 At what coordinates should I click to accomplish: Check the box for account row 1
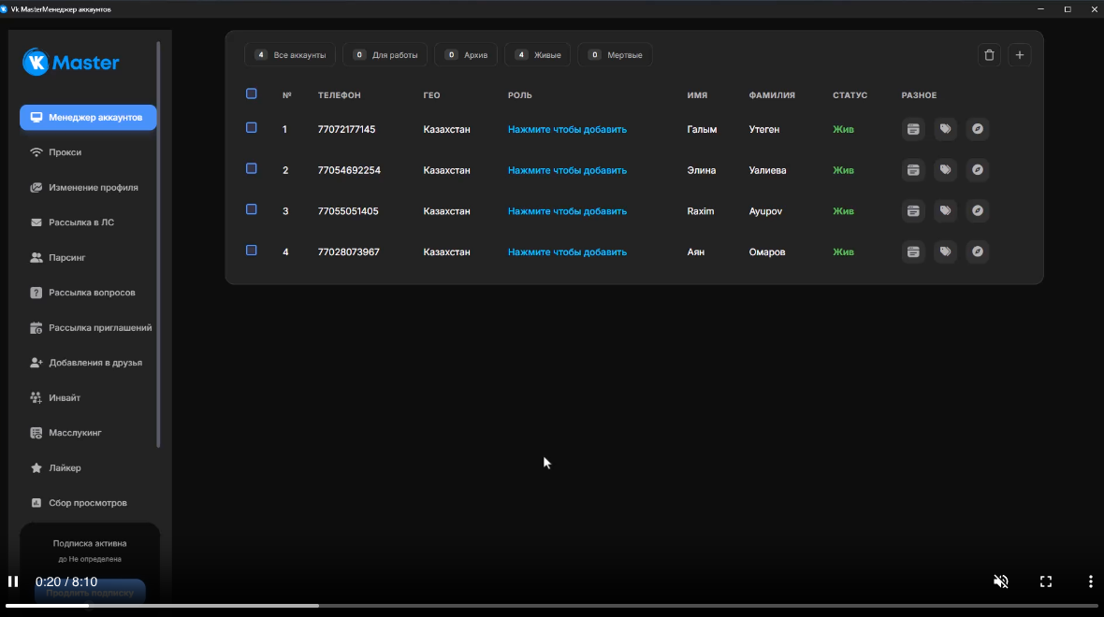point(251,128)
